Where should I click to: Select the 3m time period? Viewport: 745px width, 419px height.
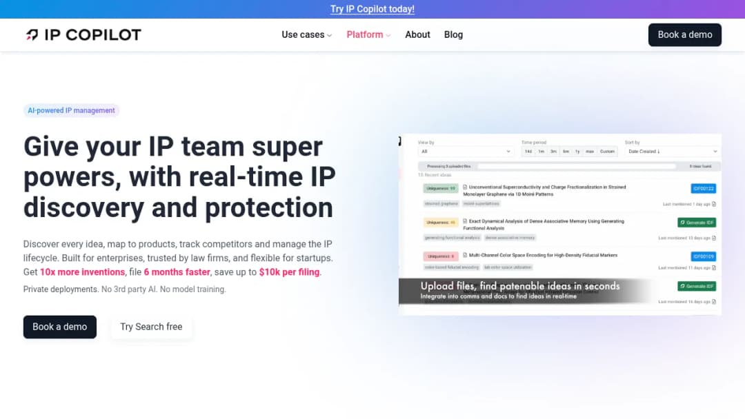[553, 152]
